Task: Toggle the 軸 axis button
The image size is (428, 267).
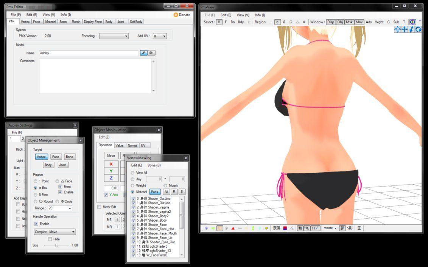Action: 300,228
